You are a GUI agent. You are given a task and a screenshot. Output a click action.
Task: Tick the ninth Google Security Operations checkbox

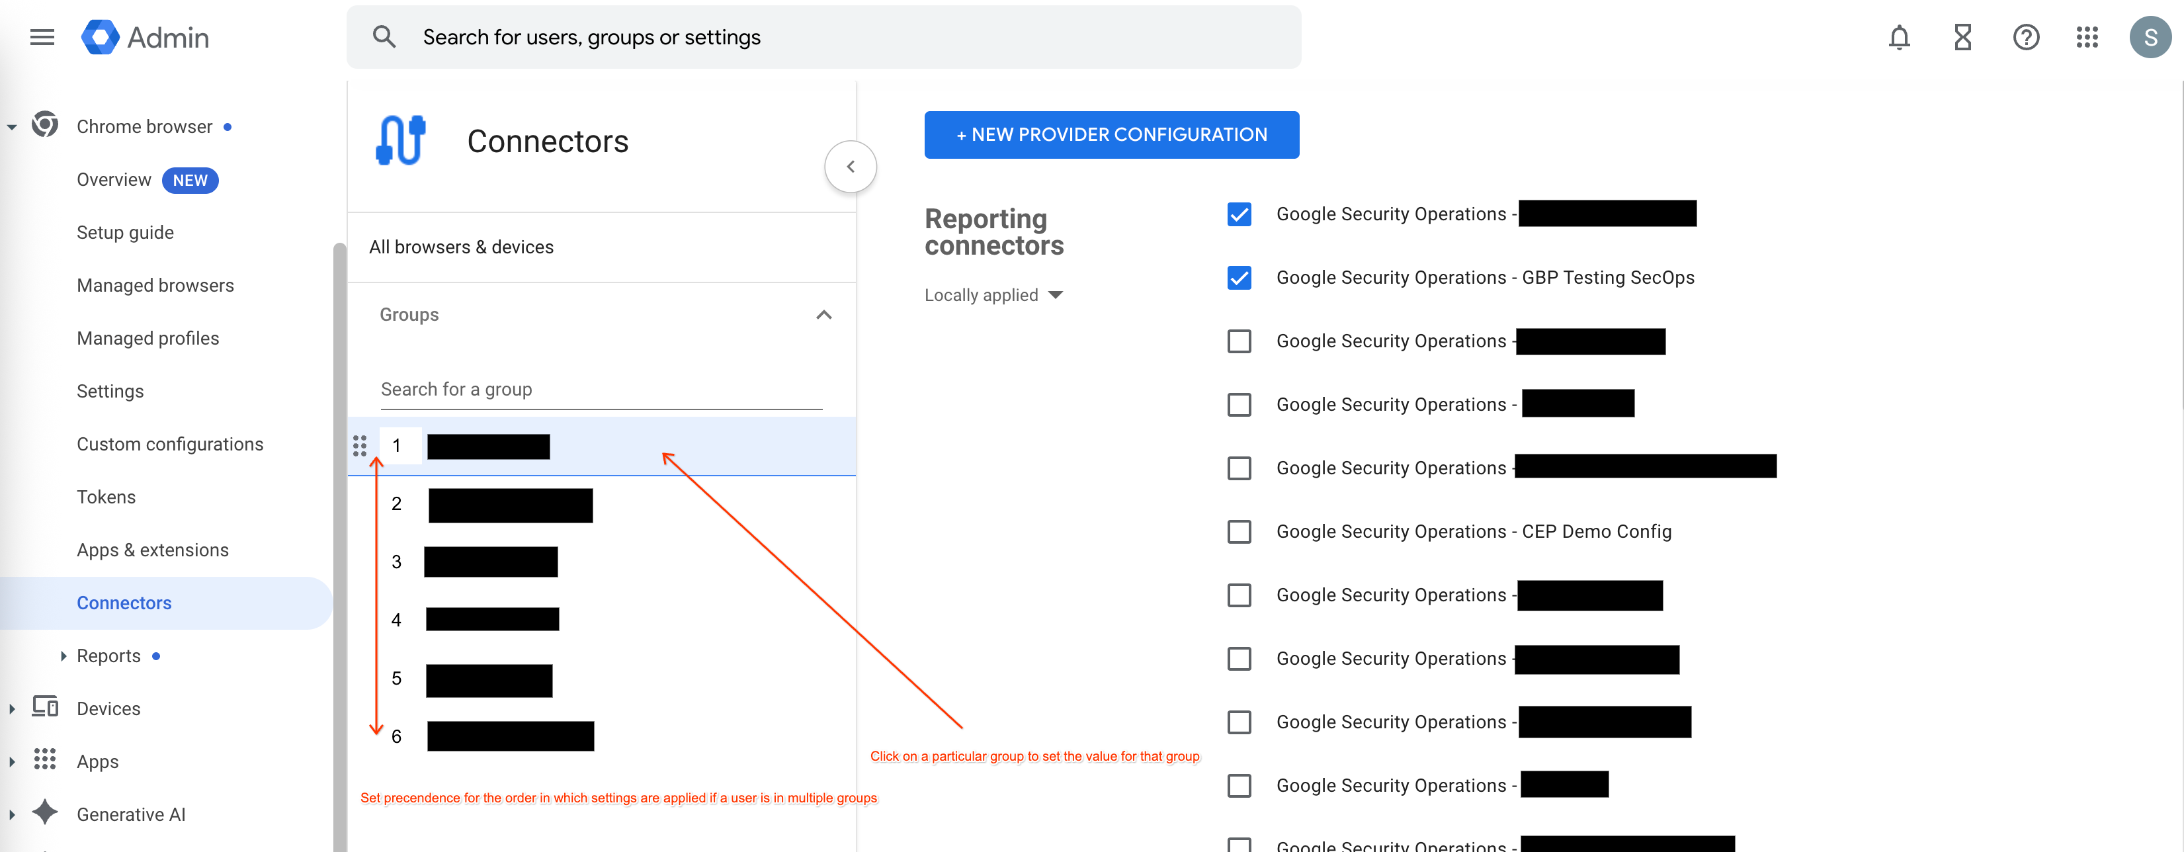[1239, 722]
